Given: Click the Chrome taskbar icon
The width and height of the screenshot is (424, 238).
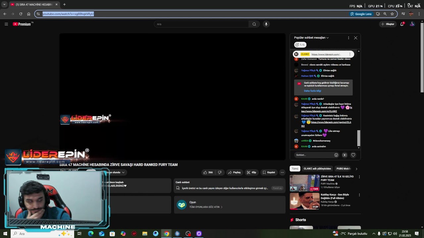Looking at the screenshot, I should tap(166, 234).
